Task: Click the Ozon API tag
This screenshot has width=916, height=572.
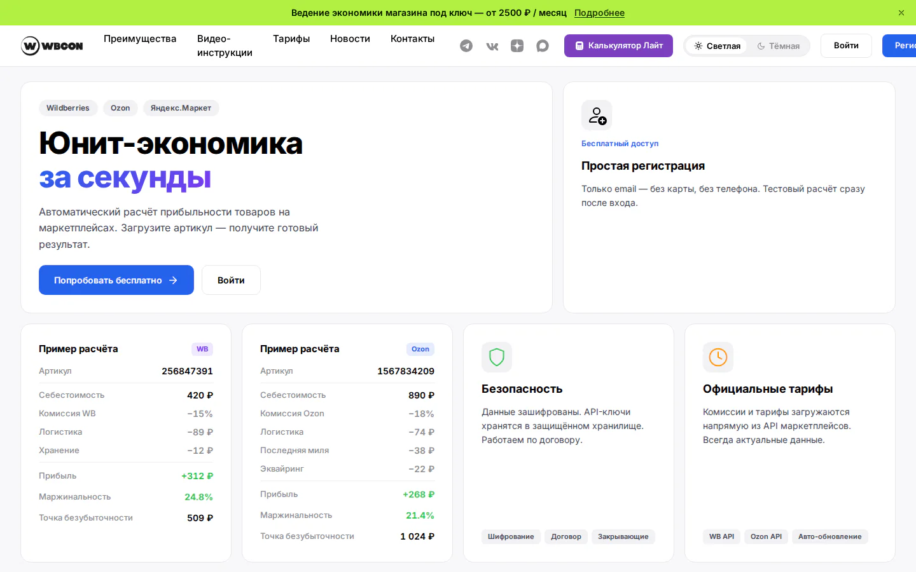Action: [x=766, y=536]
